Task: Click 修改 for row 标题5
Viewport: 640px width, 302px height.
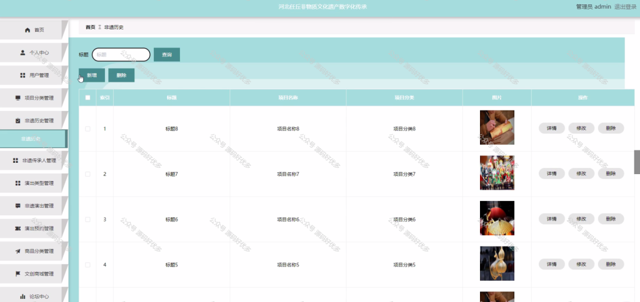Action: point(581,264)
